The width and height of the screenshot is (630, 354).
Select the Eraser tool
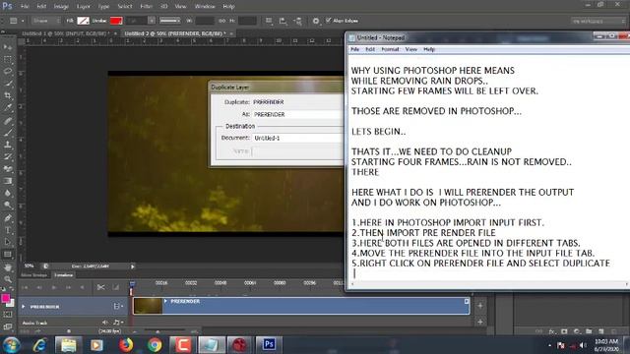pyautogui.click(x=7, y=168)
